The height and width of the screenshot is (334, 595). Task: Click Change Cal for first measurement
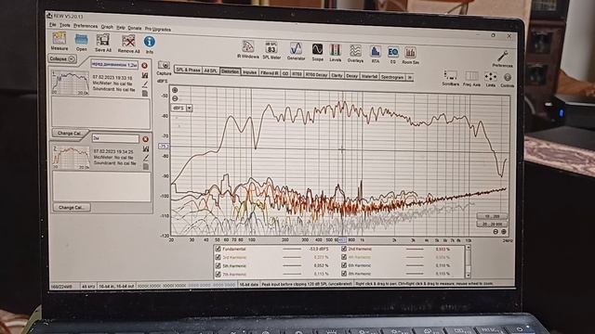70,134
